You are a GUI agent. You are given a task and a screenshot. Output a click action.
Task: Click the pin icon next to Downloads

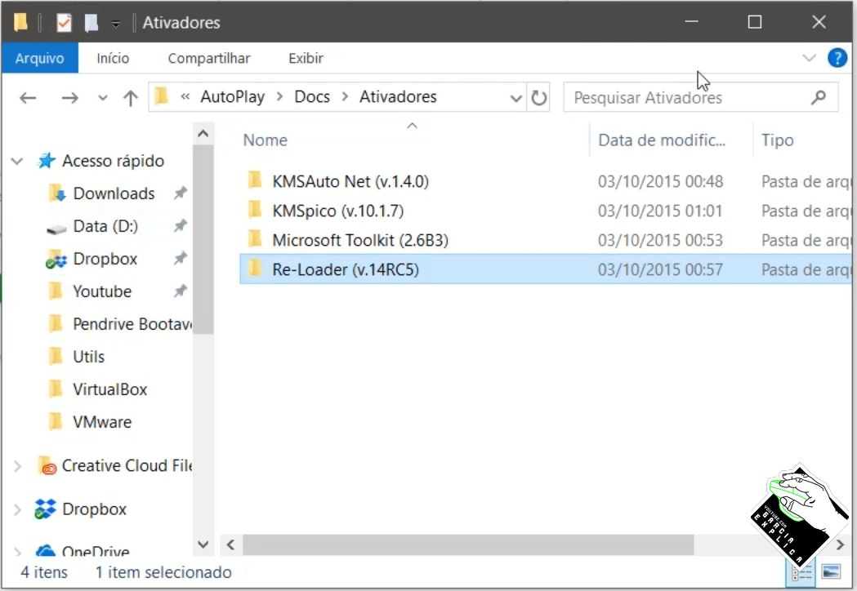tap(180, 193)
